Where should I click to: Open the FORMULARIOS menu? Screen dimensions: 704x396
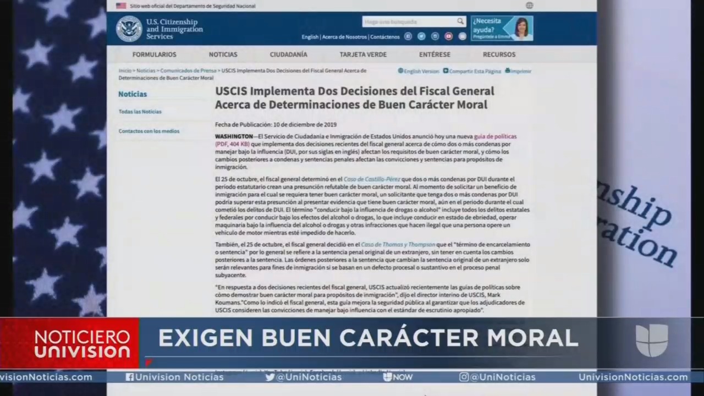155,54
